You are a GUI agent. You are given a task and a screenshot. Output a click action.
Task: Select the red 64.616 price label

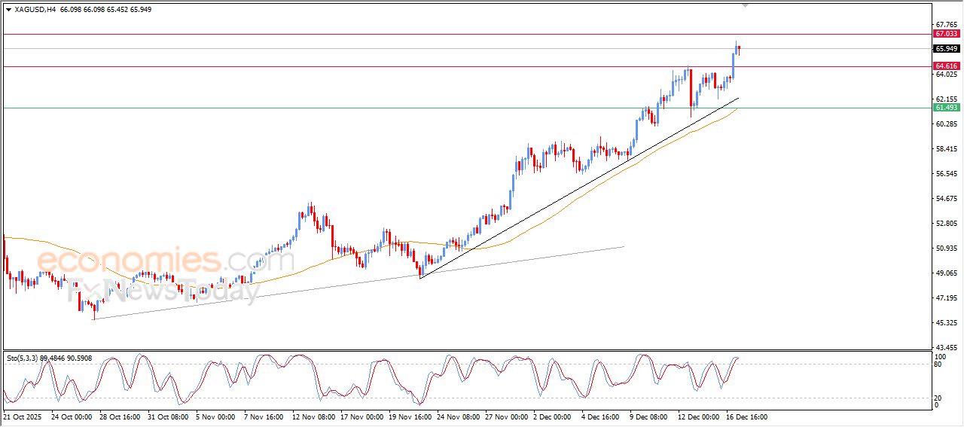point(946,66)
